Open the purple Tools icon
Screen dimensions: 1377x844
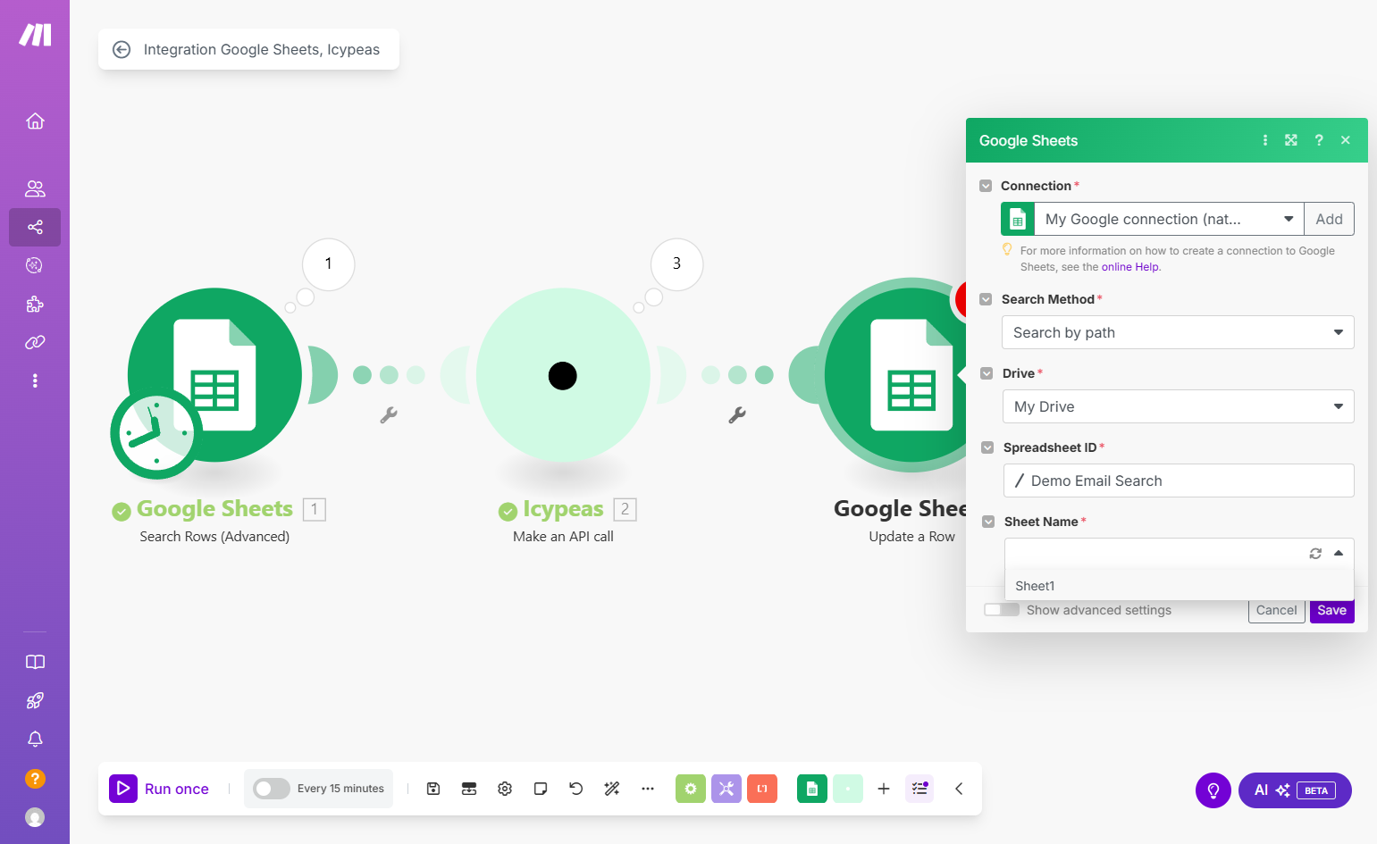(x=726, y=789)
